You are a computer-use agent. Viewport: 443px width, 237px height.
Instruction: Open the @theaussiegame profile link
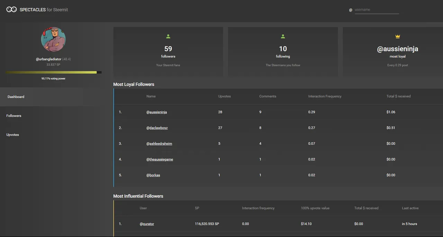(x=160, y=159)
